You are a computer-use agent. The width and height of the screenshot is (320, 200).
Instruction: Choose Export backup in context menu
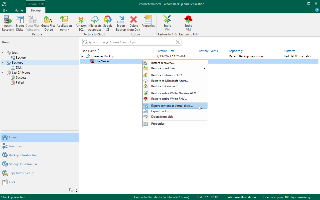175,111
